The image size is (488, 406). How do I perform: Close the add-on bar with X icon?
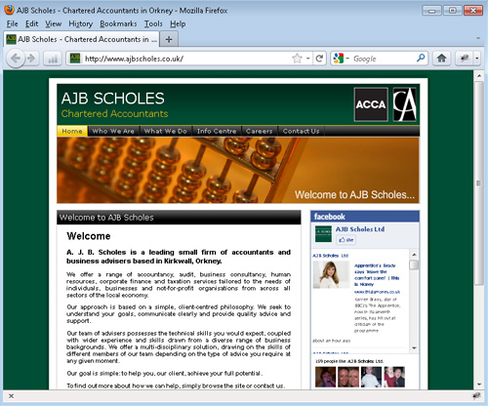[x=11, y=396]
